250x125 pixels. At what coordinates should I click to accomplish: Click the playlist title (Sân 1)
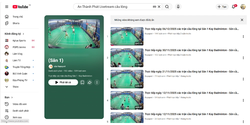[56, 60]
